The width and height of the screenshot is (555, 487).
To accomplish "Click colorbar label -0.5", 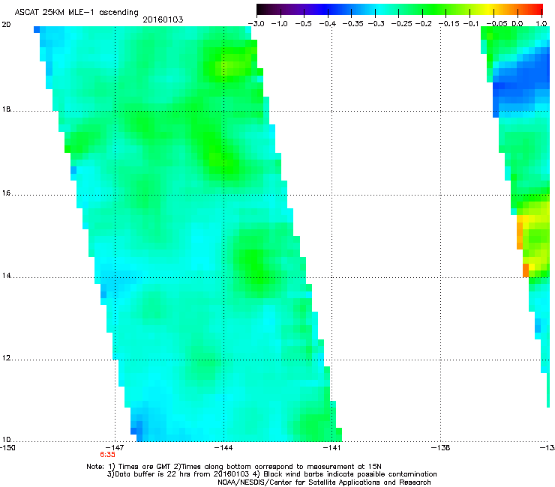I will (x=303, y=24).
